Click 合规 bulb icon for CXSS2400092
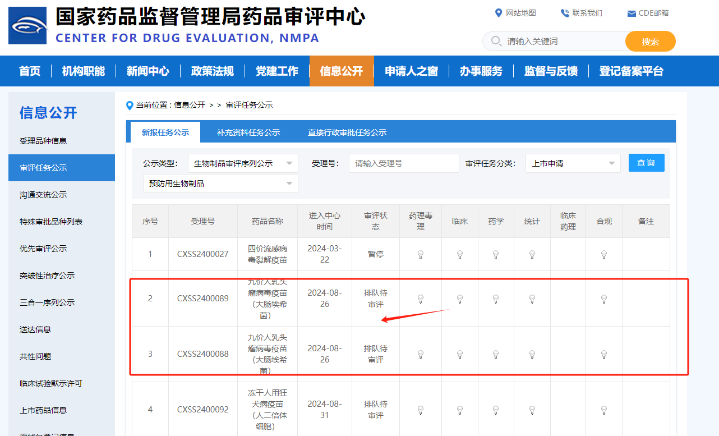 604,410
